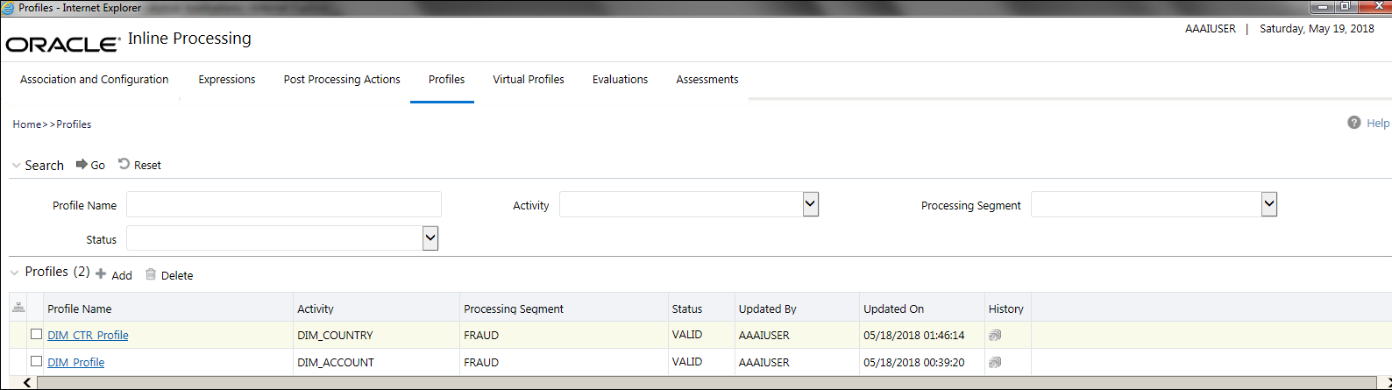Open the Processing Segment dropdown

1269,204
